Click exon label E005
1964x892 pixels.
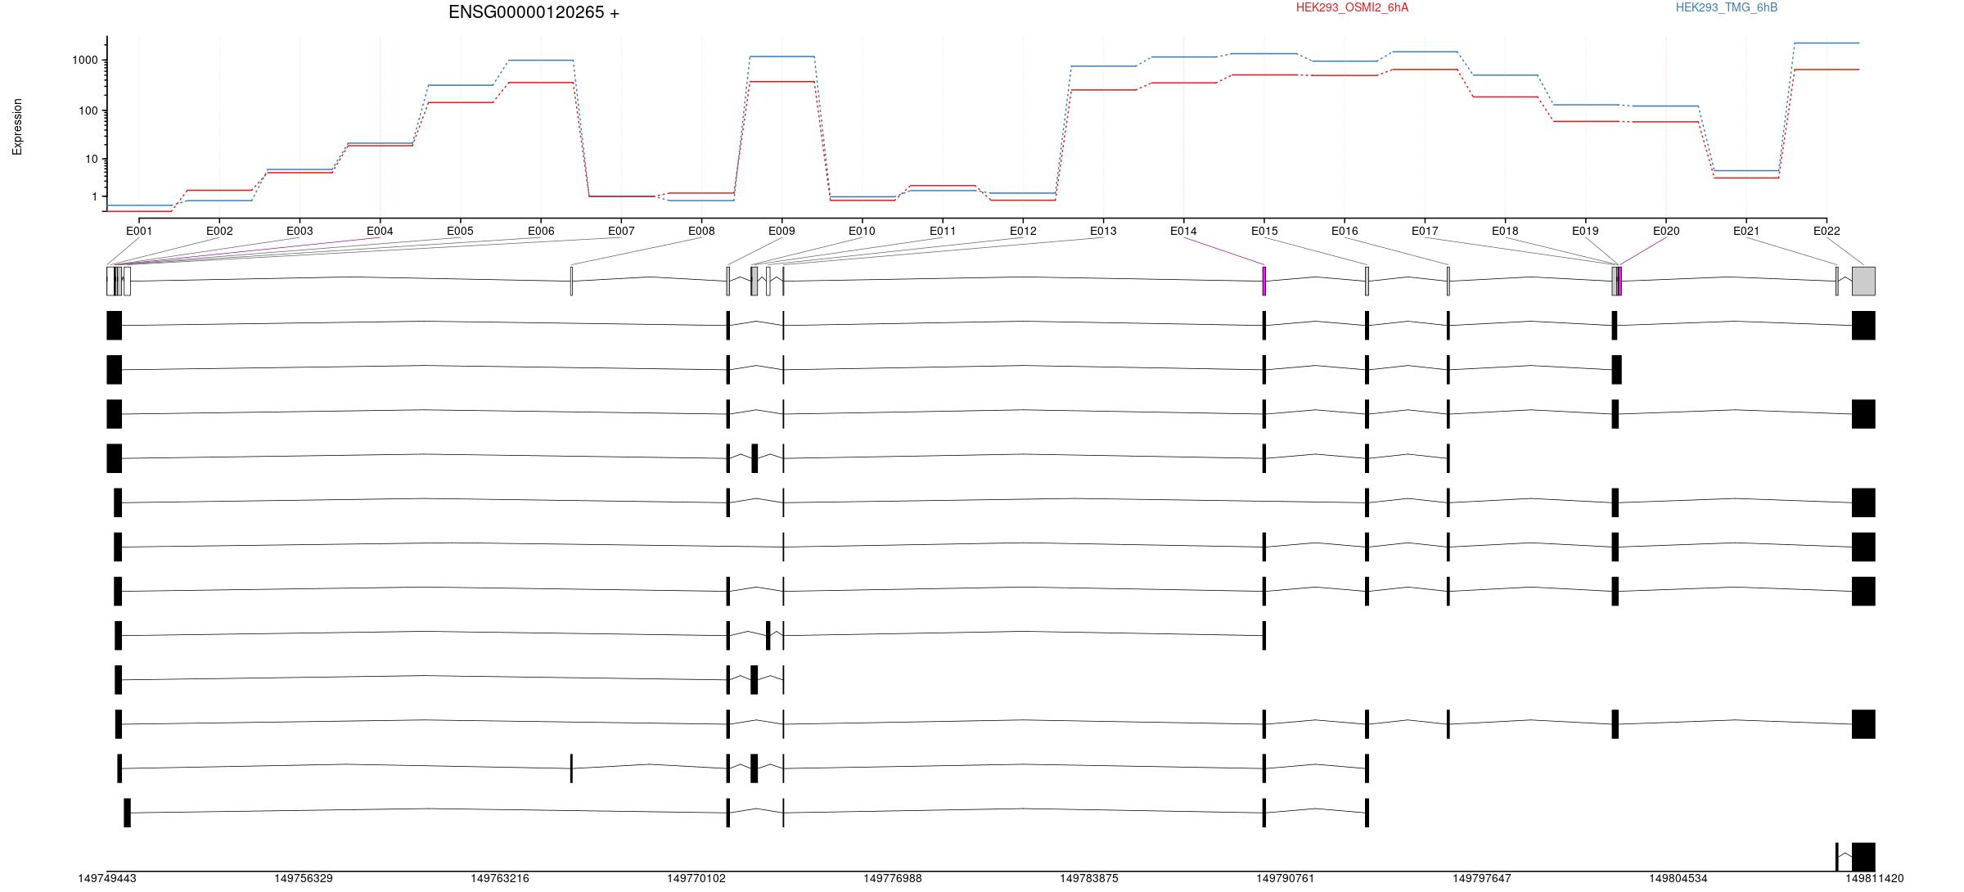(460, 231)
